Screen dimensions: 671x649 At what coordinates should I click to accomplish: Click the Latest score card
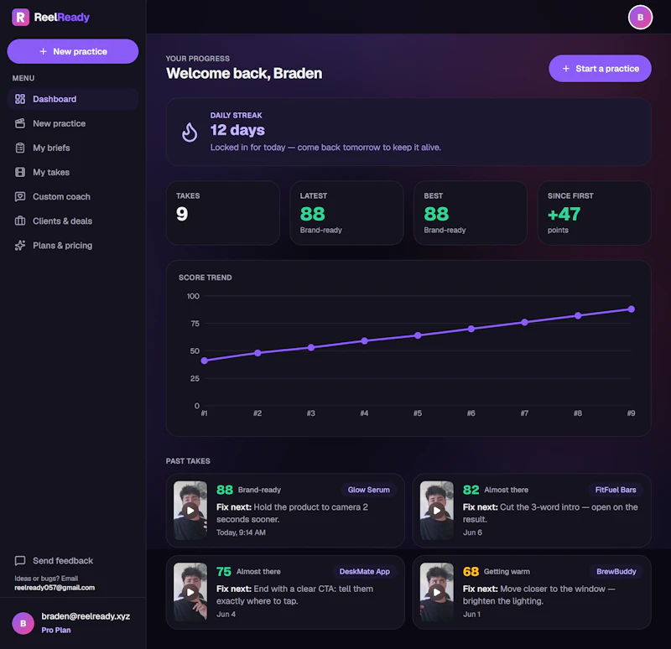tap(346, 213)
